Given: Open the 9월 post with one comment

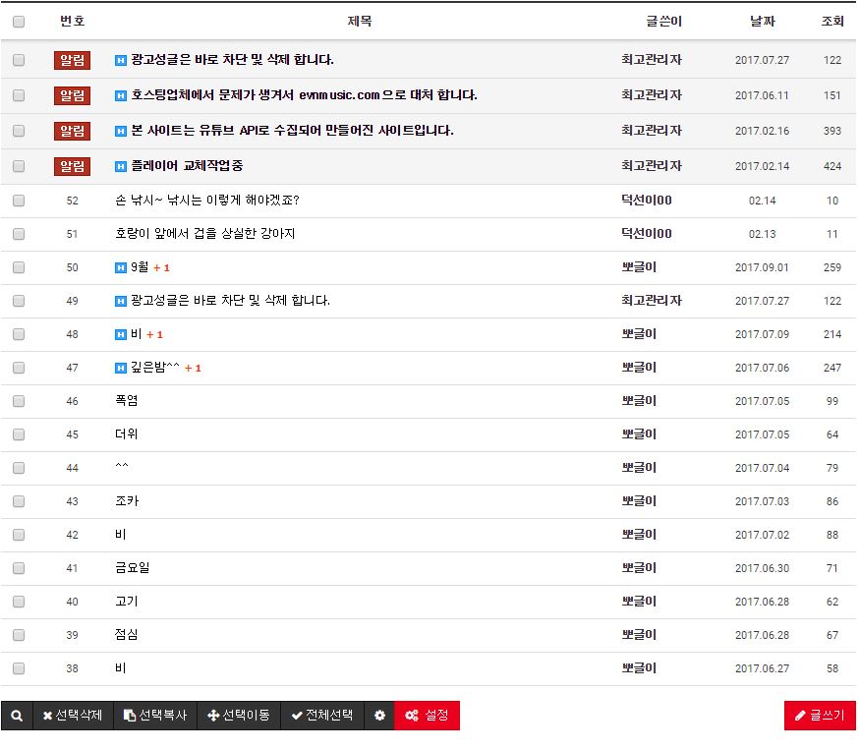Looking at the screenshot, I should 139,267.
